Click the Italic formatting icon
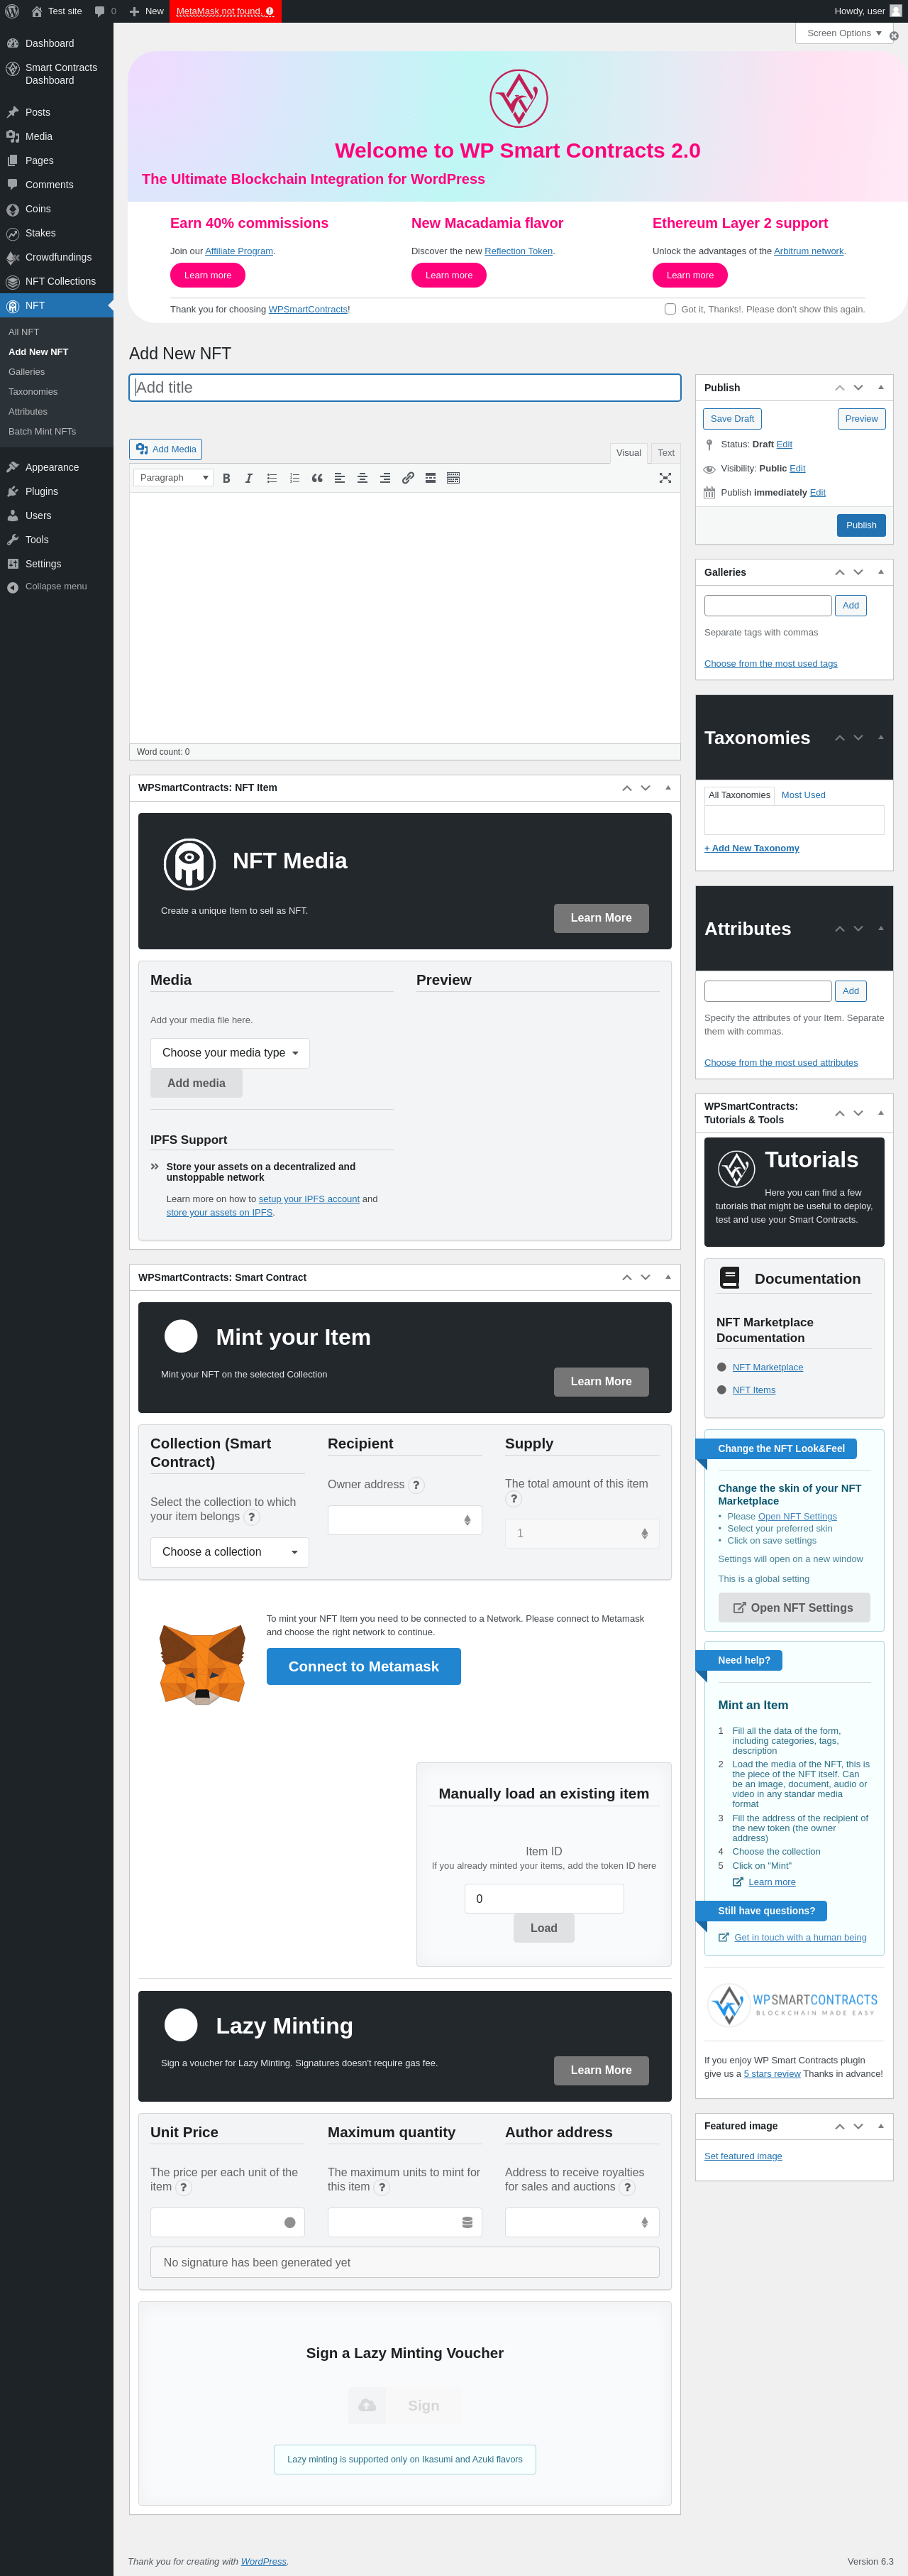 [249, 478]
